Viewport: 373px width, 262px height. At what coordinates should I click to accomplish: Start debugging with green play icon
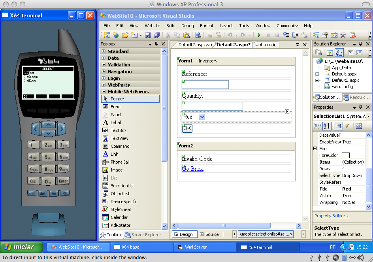coord(259,35)
